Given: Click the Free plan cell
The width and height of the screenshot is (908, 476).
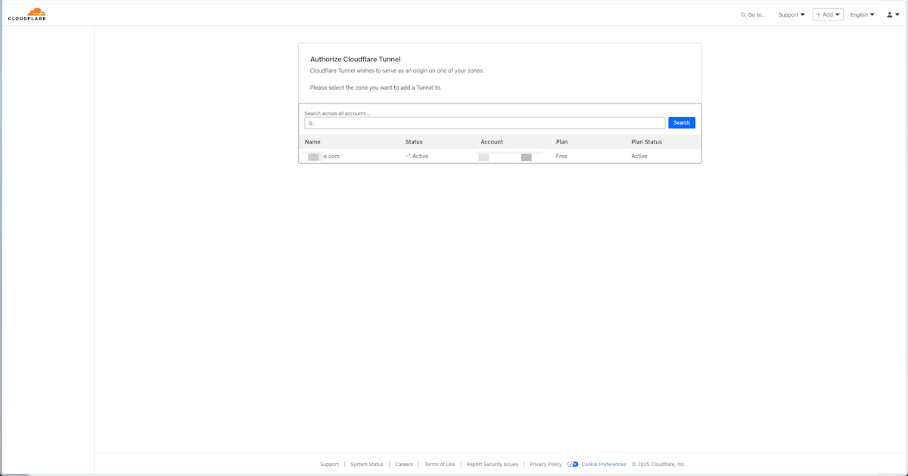Looking at the screenshot, I should (561, 156).
